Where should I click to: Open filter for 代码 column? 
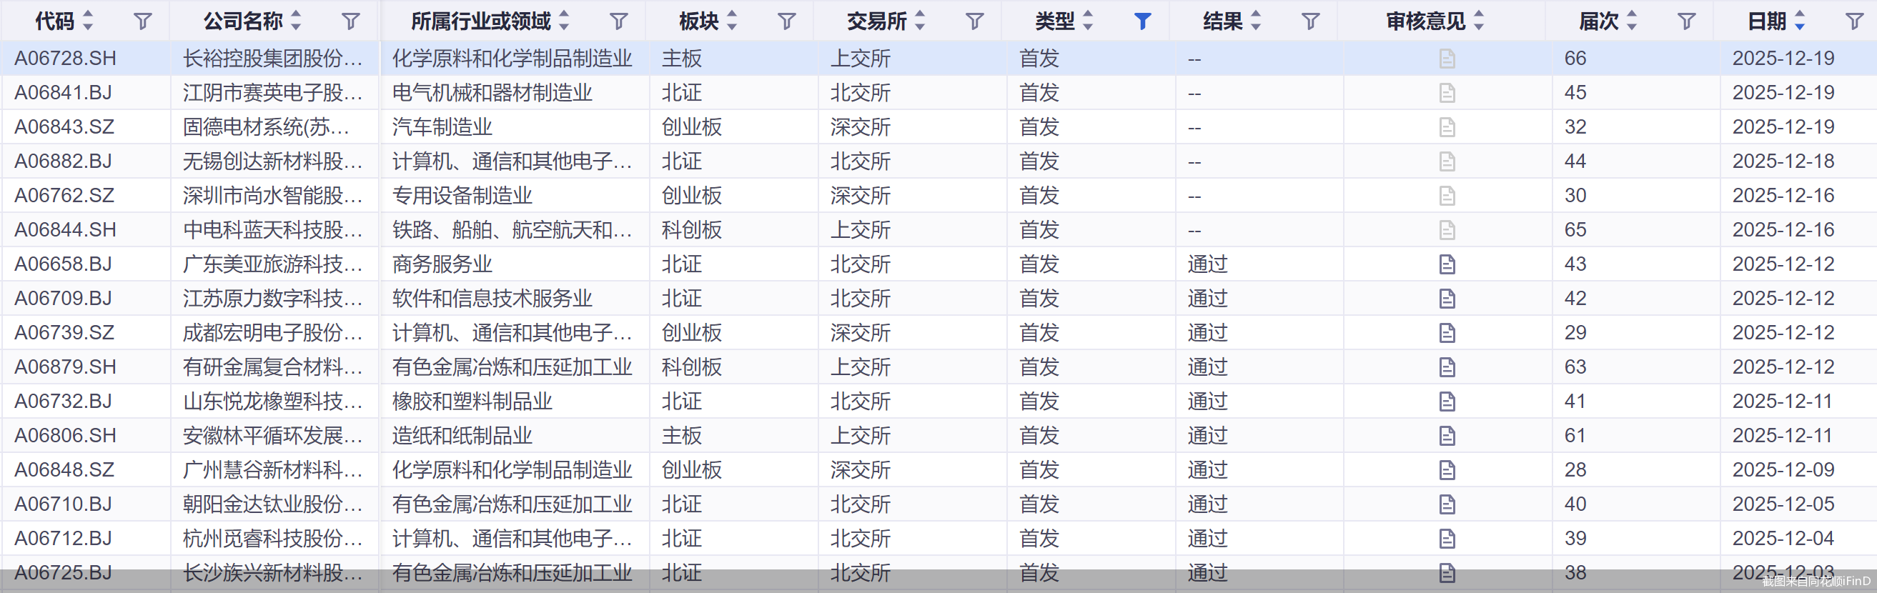click(143, 22)
